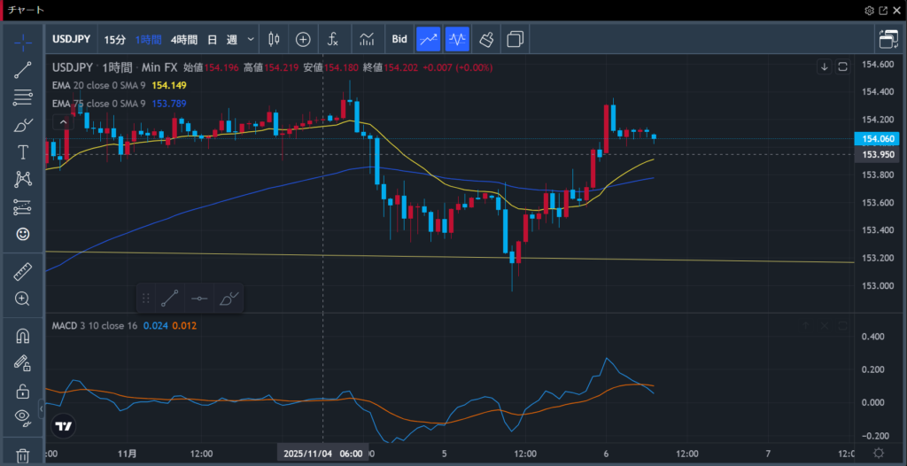Delete drawings with the trash icon

point(23,455)
